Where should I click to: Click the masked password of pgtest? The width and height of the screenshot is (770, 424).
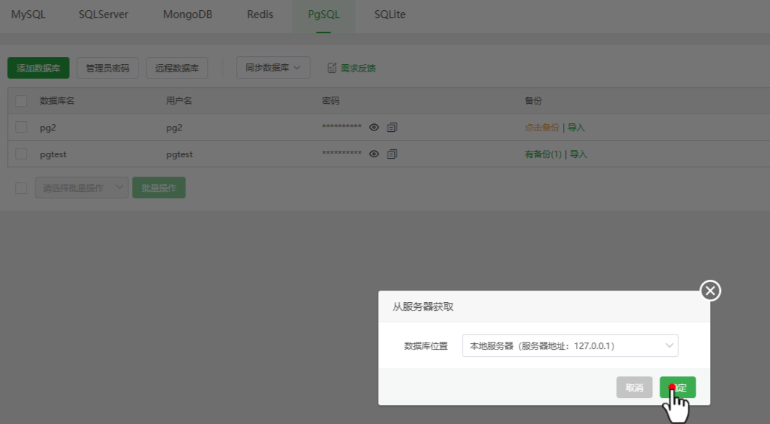pyautogui.click(x=342, y=154)
